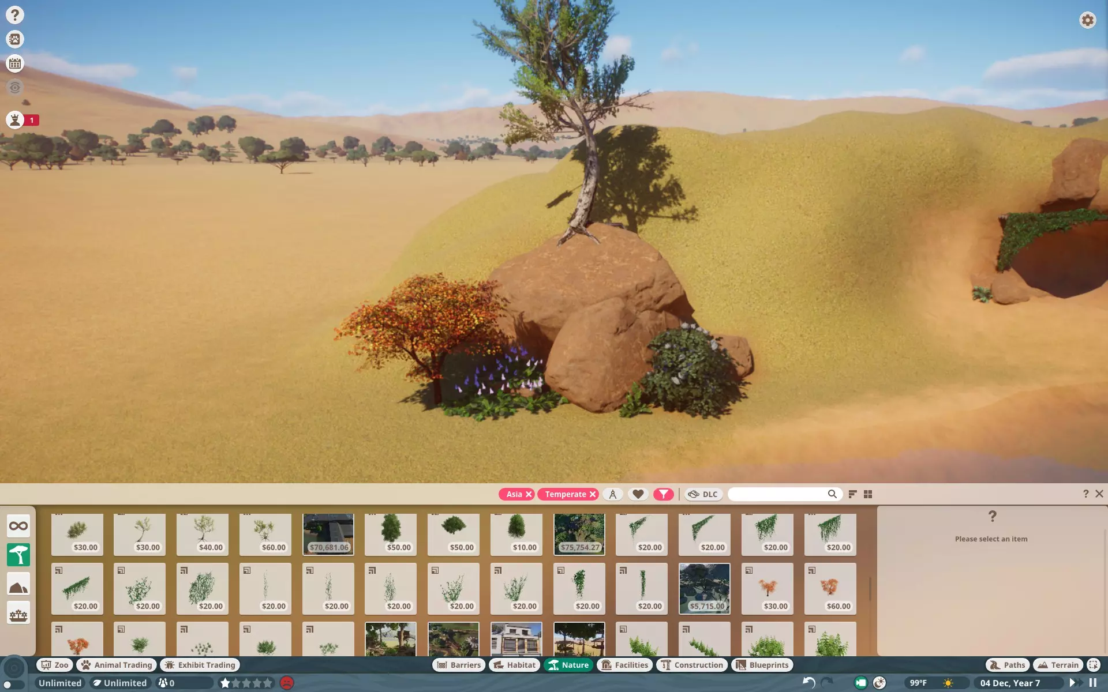1108x692 pixels.
Task: Open the Animal Trading screen
Action: click(117, 665)
